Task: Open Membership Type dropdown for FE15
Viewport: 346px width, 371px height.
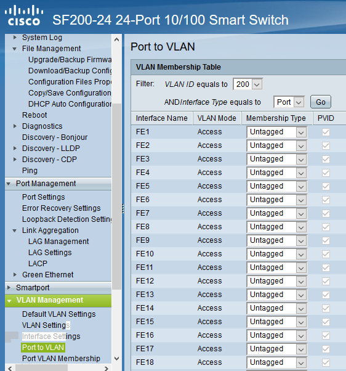Action: [276, 322]
